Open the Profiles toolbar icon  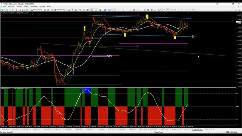pos(7,10)
